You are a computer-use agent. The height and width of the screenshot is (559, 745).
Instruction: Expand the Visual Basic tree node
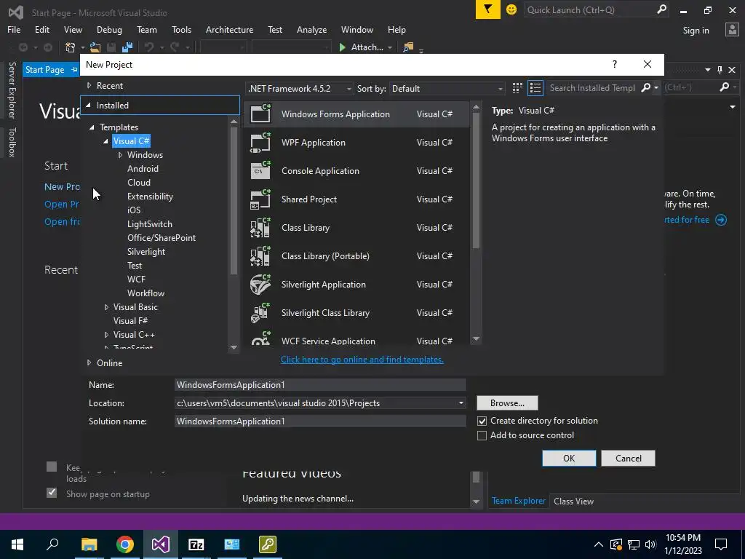pyautogui.click(x=106, y=307)
